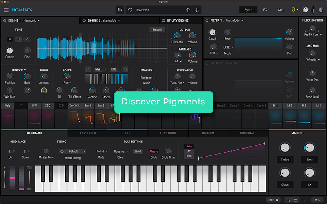Toggle the MPE power switch
Image resolution: width=327 pixels, height=204 pixels.
pyautogui.click(x=277, y=200)
